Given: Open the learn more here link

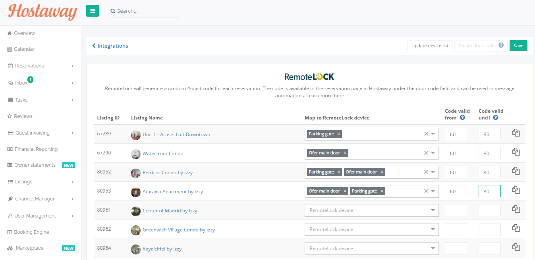Looking at the screenshot, I should pos(339,95).
